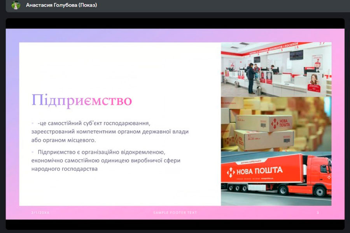350x233 pixels.
Task: Click bullet 'Підприємство є організаційно відокремленою'
Action: coord(101,152)
